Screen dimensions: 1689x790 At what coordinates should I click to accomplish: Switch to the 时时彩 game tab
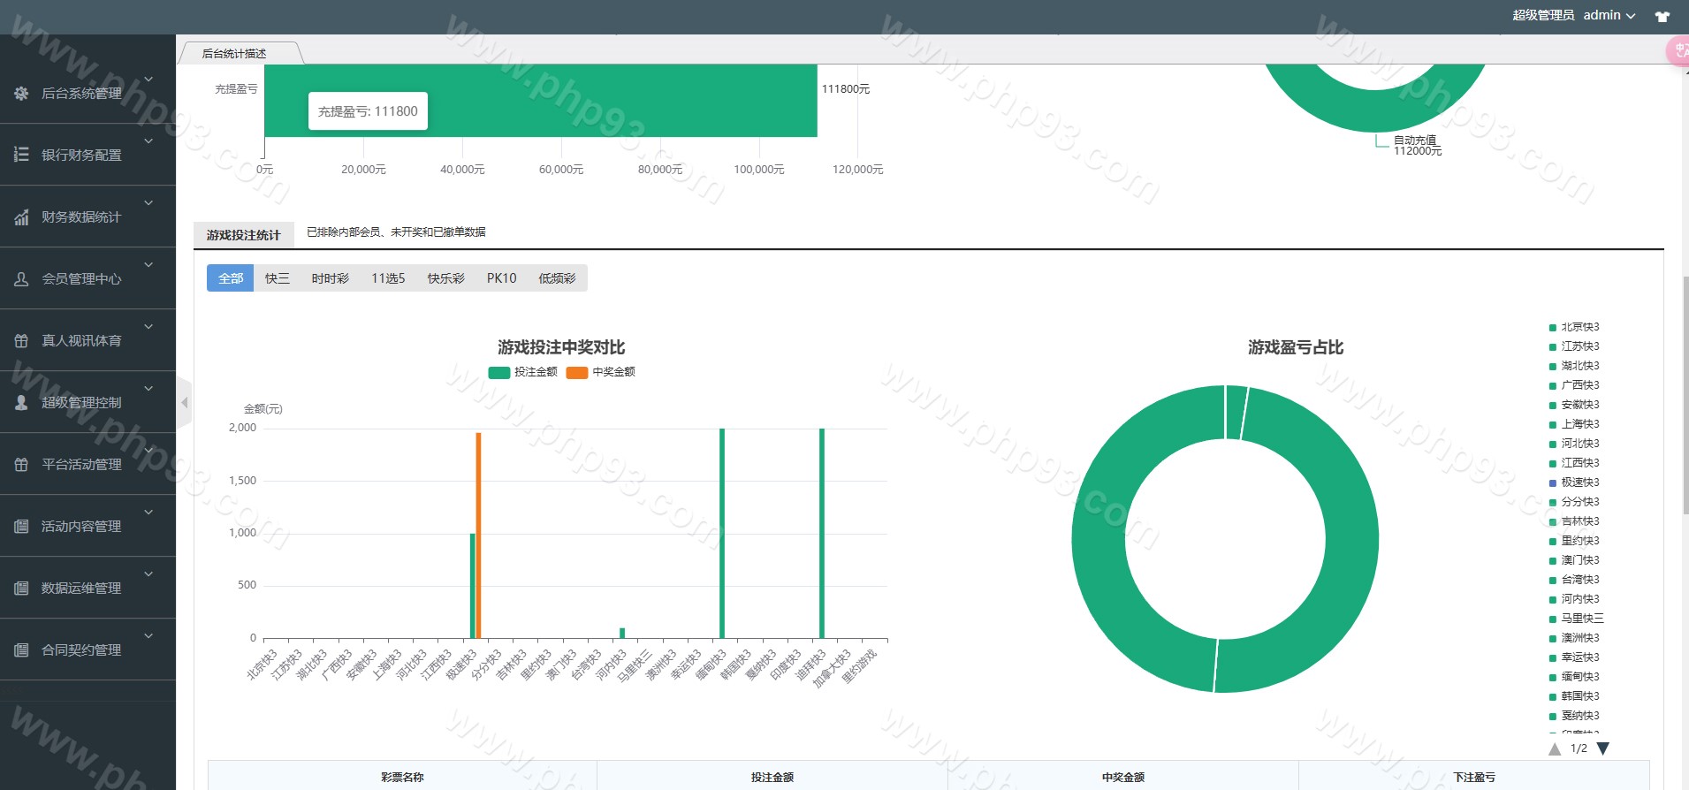pyautogui.click(x=330, y=278)
